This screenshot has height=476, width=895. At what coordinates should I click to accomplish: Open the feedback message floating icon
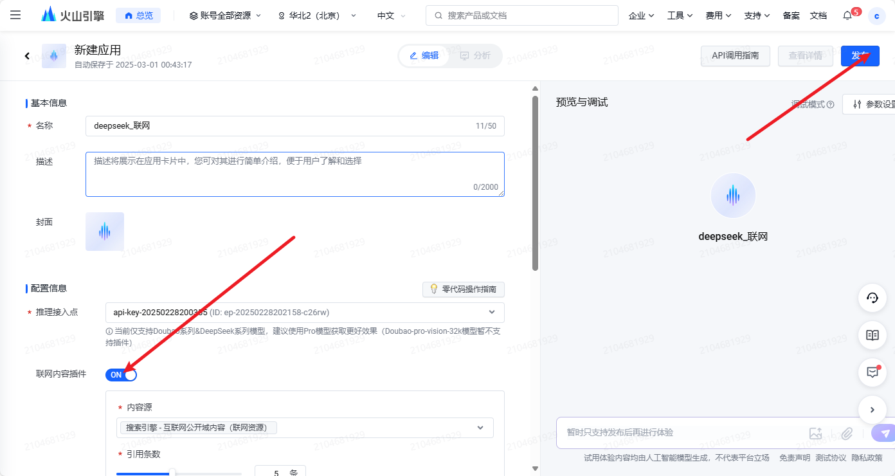pos(872,372)
